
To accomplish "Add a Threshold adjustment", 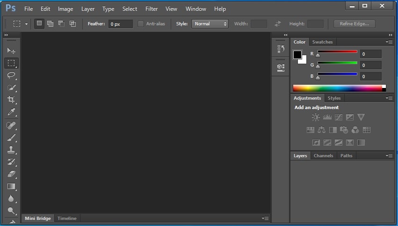I will (339, 142).
